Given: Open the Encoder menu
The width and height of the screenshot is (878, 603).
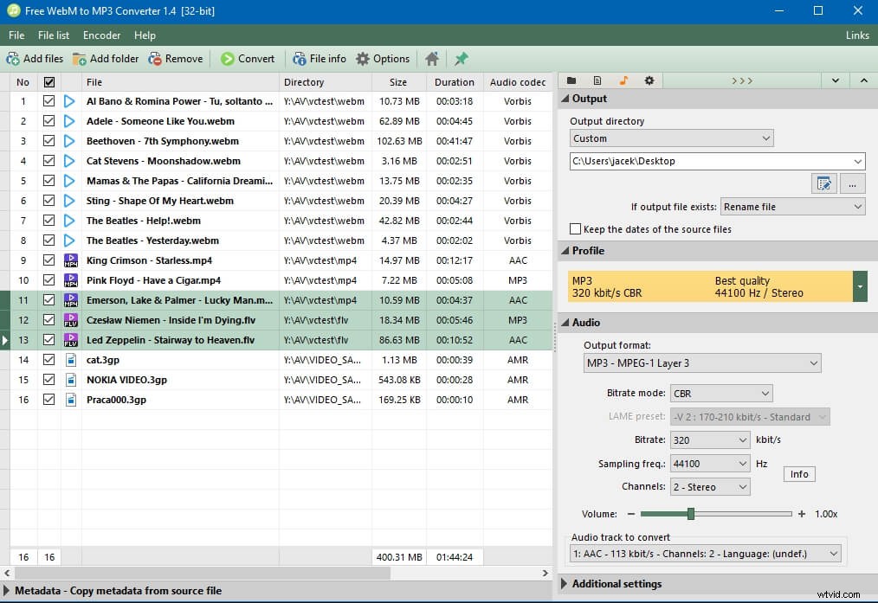Looking at the screenshot, I should 101,35.
